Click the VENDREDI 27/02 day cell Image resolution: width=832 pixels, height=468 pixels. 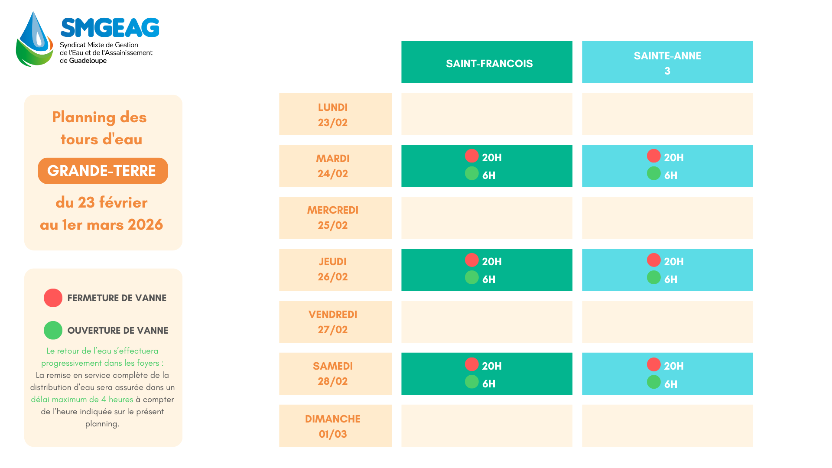(335, 322)
